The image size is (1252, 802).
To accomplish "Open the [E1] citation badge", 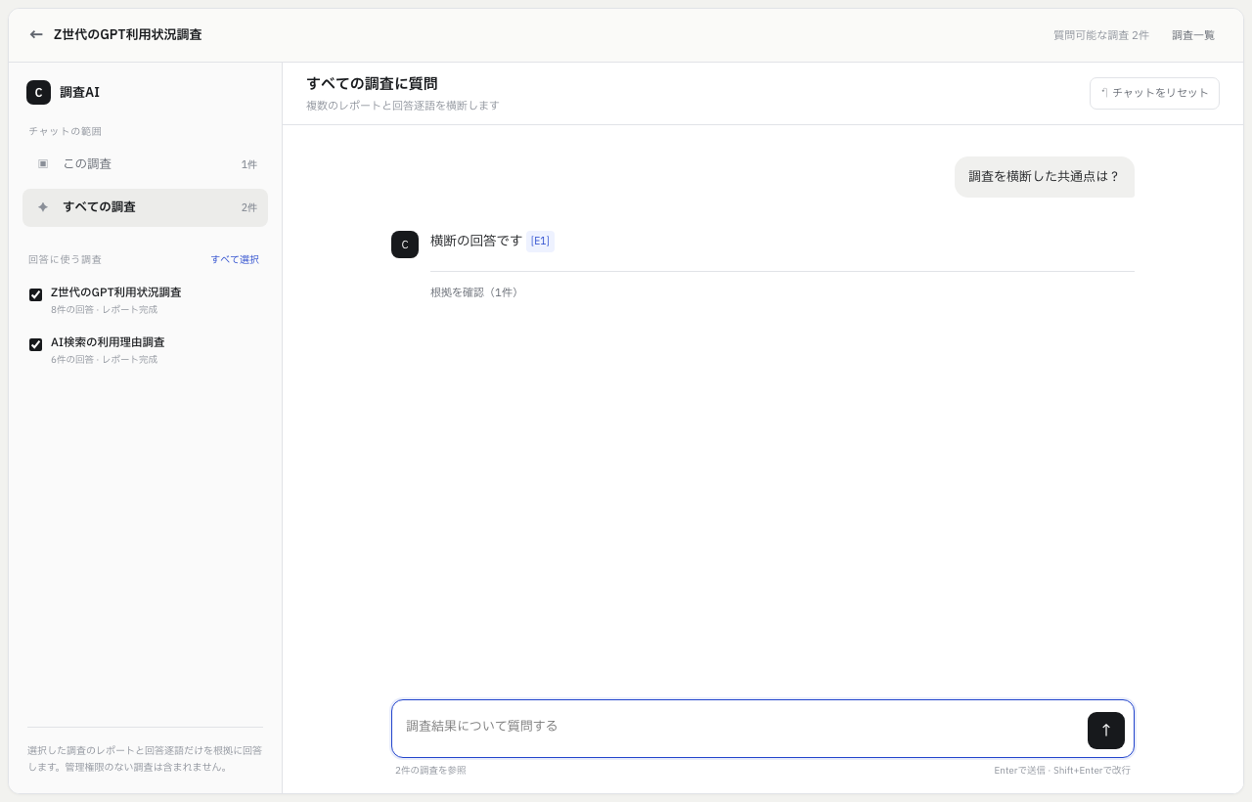I will 540,241.
